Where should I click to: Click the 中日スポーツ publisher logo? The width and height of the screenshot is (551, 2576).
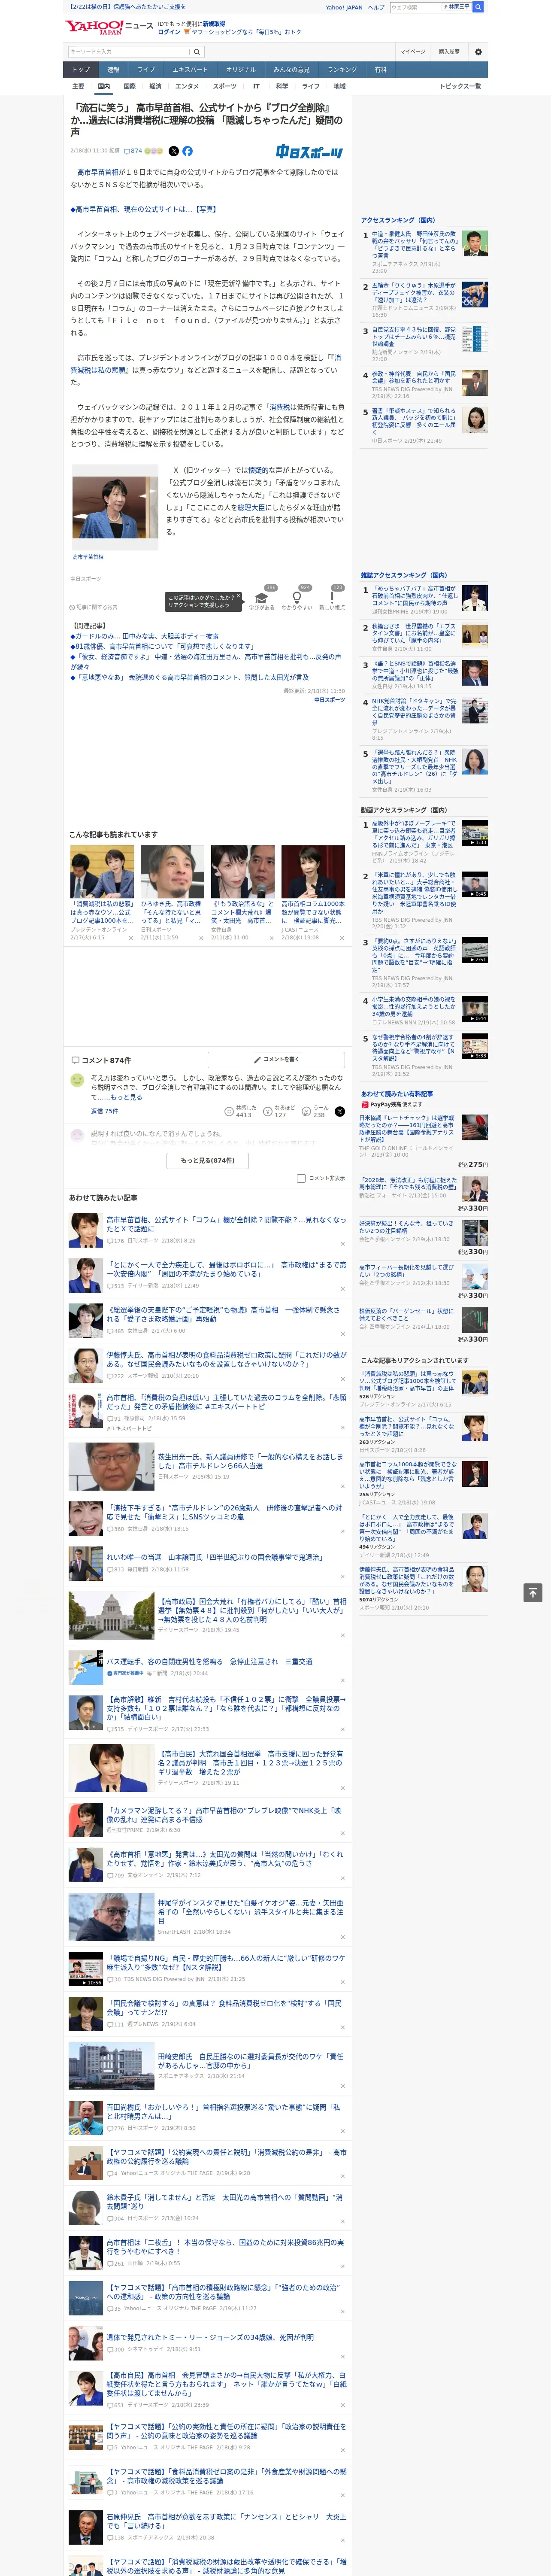pos(309,152)
